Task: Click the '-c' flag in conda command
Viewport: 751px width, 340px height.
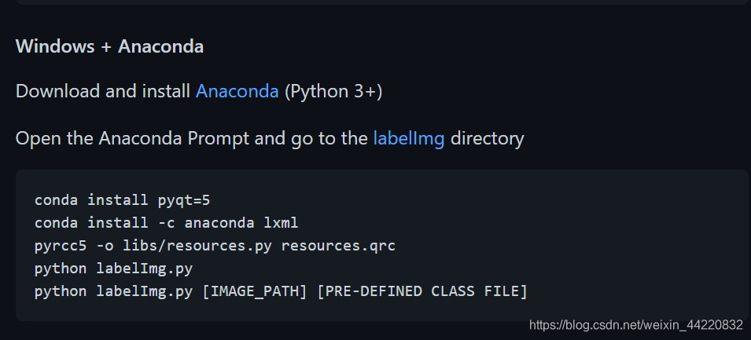Action: (166, 223)
